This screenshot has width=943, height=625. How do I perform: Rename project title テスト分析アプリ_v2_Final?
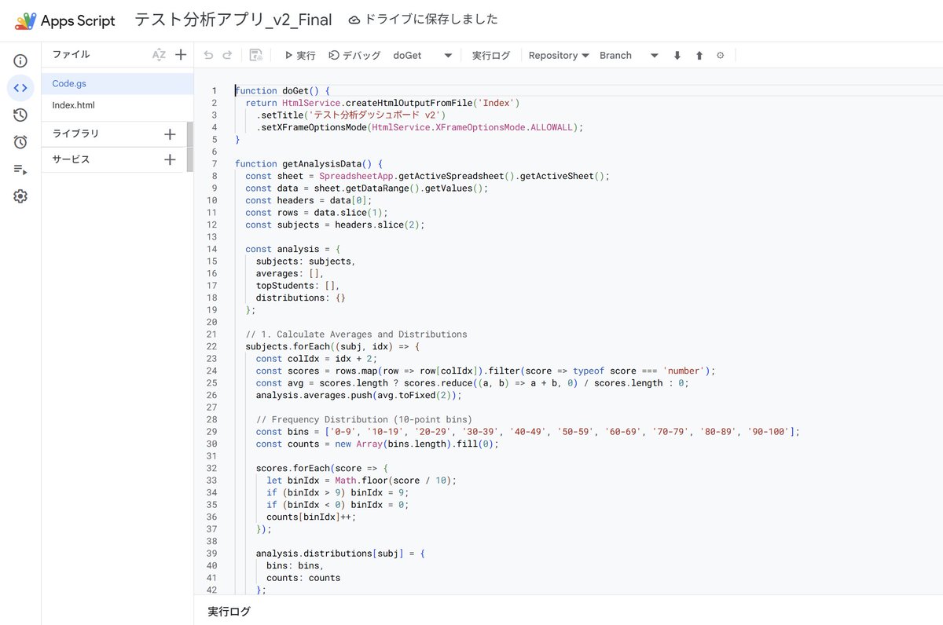pos(233,20)
